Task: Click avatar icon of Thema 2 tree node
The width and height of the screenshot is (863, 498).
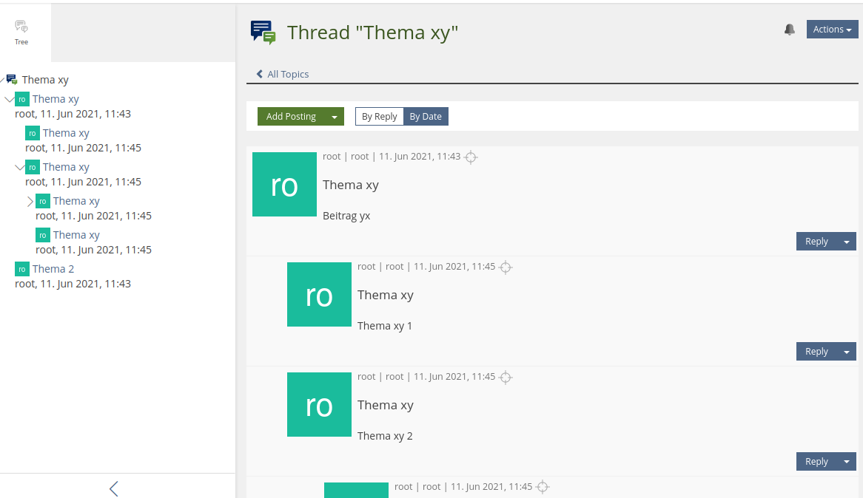Action: click(22, 269)
